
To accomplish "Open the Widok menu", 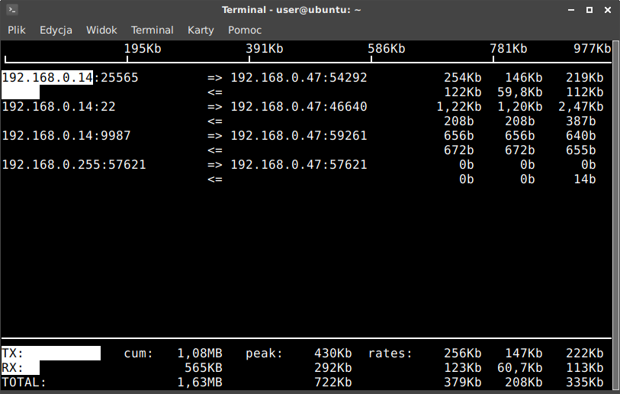I will (x=101, y=30).
